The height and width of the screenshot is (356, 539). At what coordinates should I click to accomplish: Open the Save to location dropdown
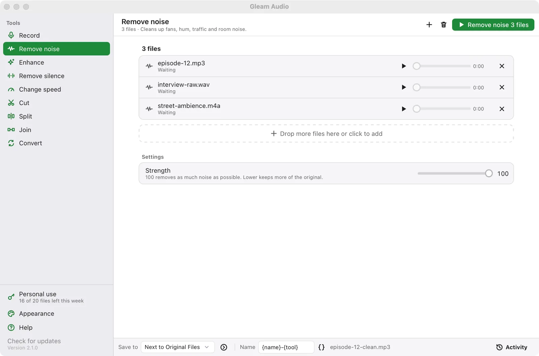click(x=178, y=347)
